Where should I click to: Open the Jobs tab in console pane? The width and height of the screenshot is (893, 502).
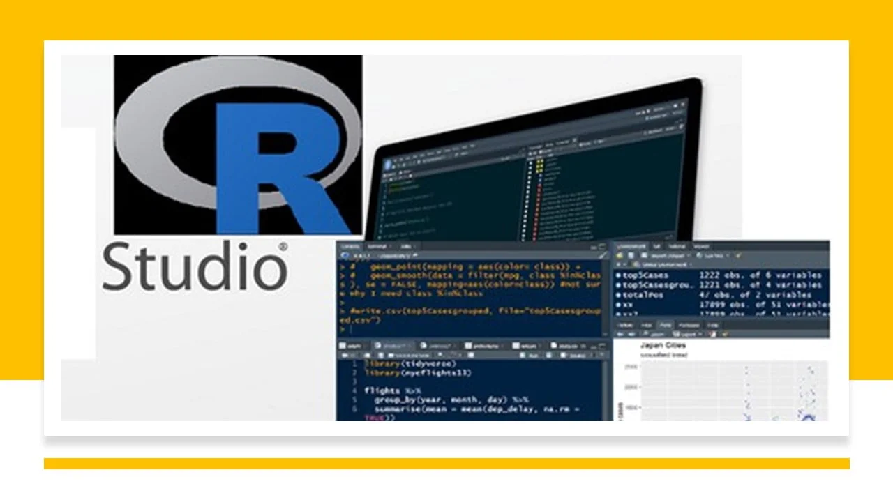point(407,246)
